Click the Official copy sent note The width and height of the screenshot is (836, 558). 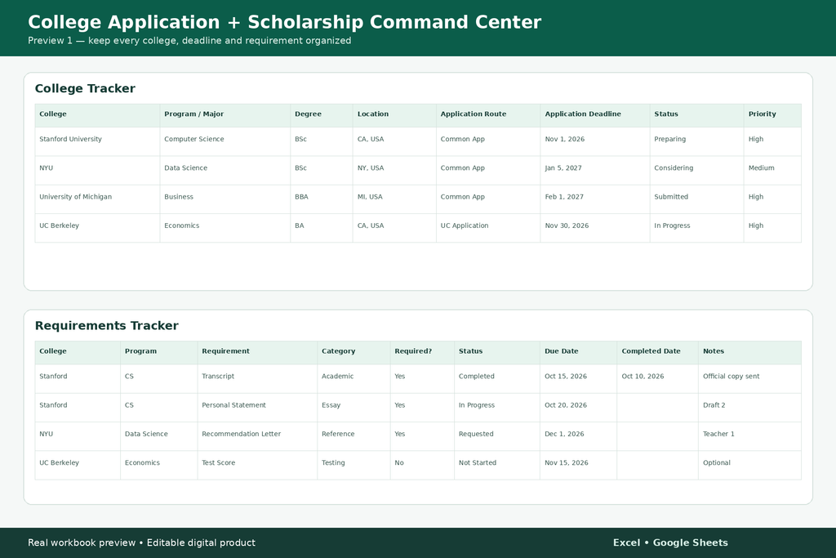[x=749, y=379]
